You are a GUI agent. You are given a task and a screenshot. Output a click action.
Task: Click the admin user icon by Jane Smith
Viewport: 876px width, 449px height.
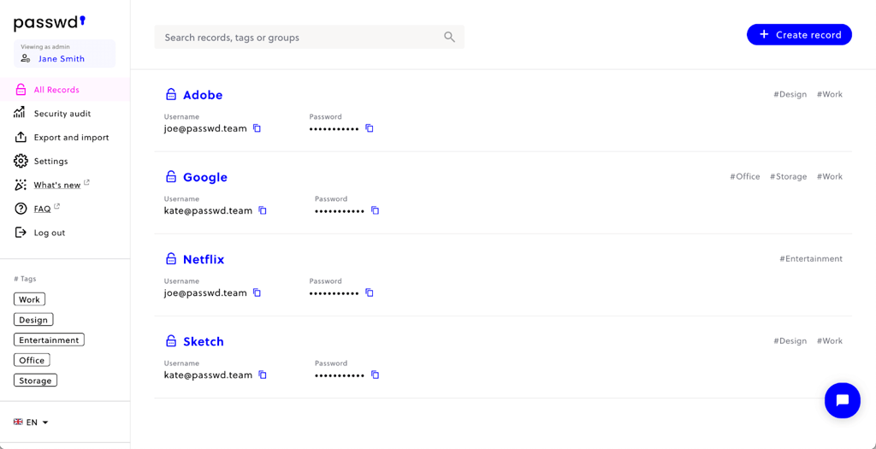tap(25, 58)
